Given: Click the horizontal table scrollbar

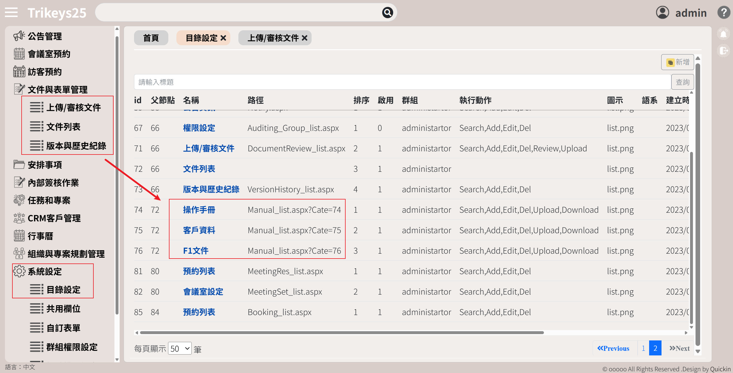Looking at the screenshot, I should pyautogui.click(x=342, y=333).
